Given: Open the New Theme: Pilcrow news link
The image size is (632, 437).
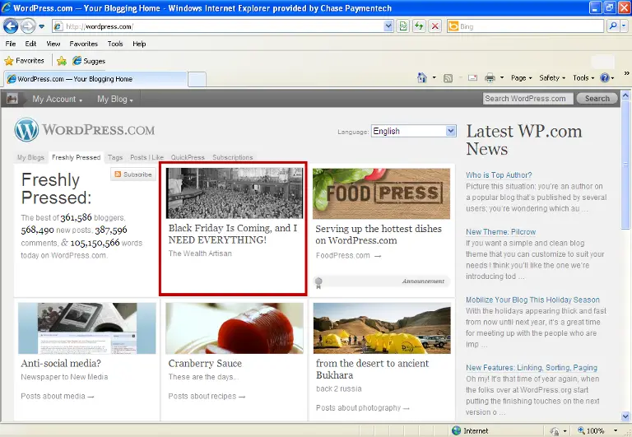Looking at the screenshot, I should point(500,232).
